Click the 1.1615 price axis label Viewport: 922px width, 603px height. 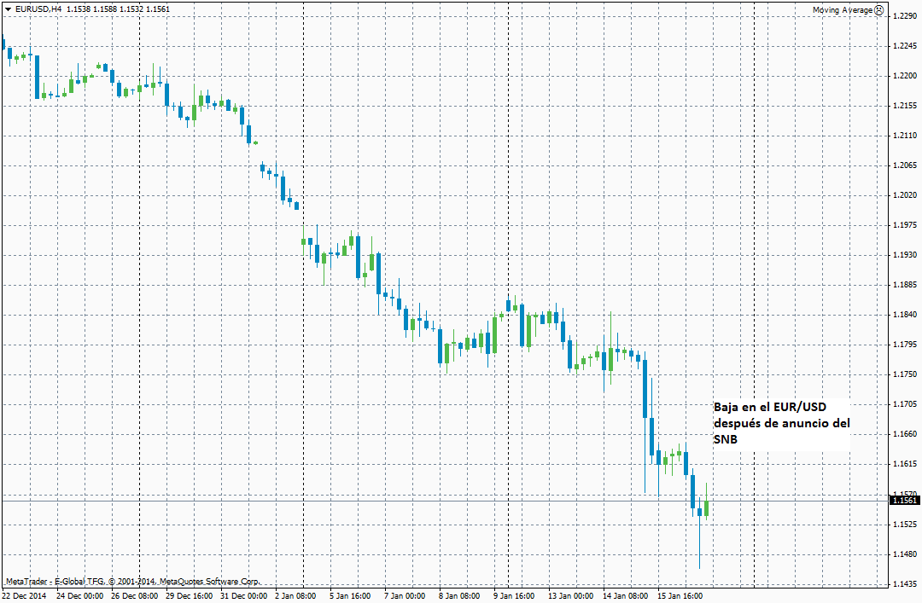click(x=904, y=464)
